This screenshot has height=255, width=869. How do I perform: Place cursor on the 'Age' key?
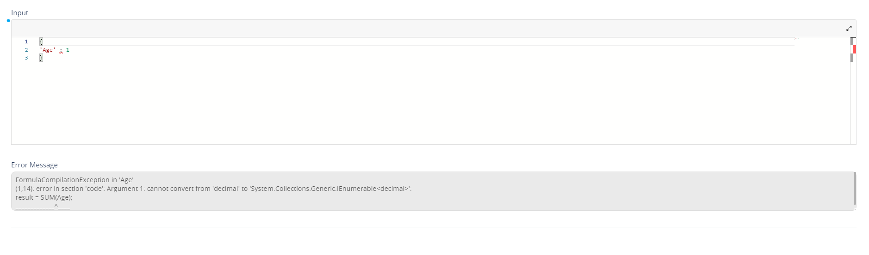point(48,50)
